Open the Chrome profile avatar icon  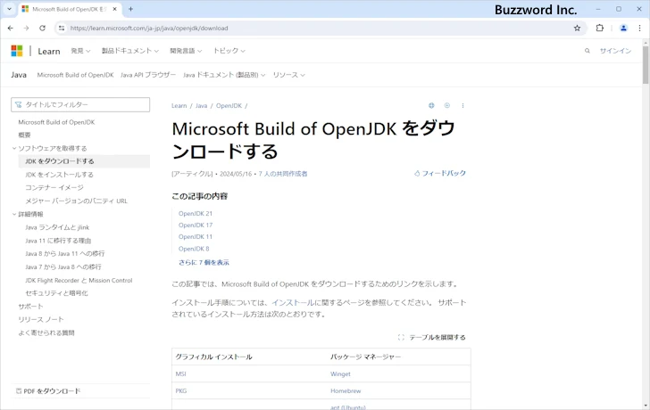(x=623, y=29)
